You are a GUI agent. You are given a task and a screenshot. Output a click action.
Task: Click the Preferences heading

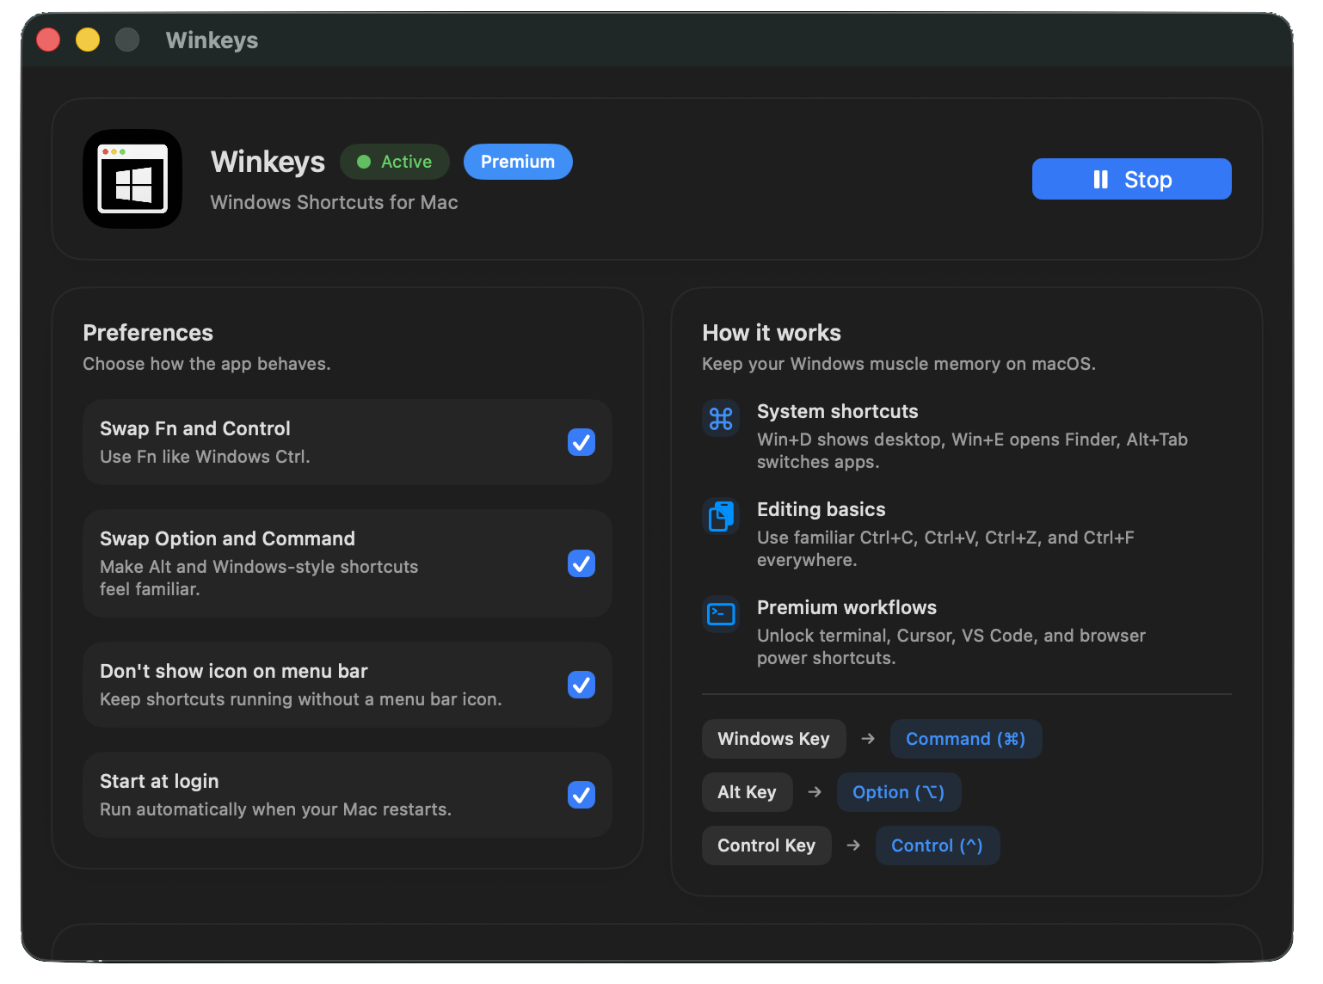(148, 333)
